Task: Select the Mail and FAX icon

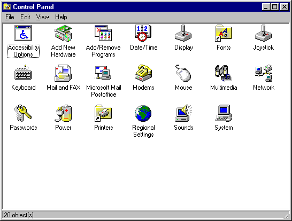Action: [x=63, y=73]
